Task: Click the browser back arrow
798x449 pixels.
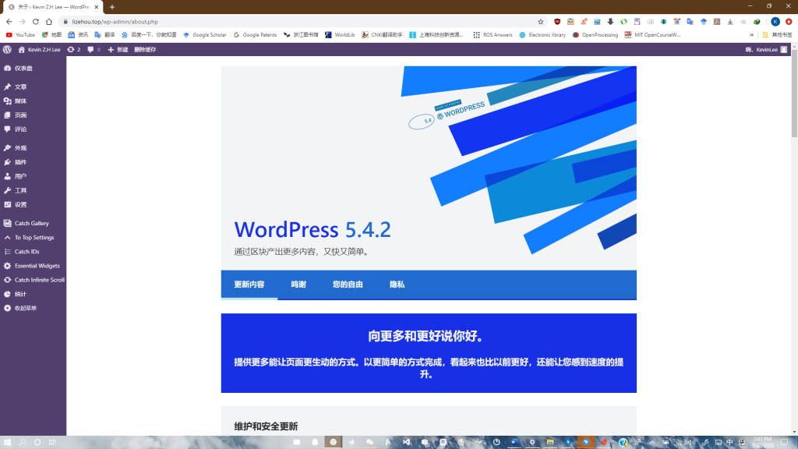Action: (9, 22)
